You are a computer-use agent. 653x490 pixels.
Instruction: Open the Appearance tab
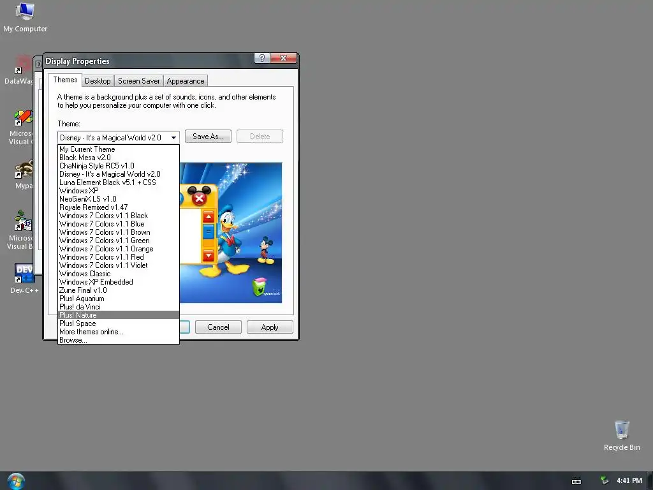[186, 81]
